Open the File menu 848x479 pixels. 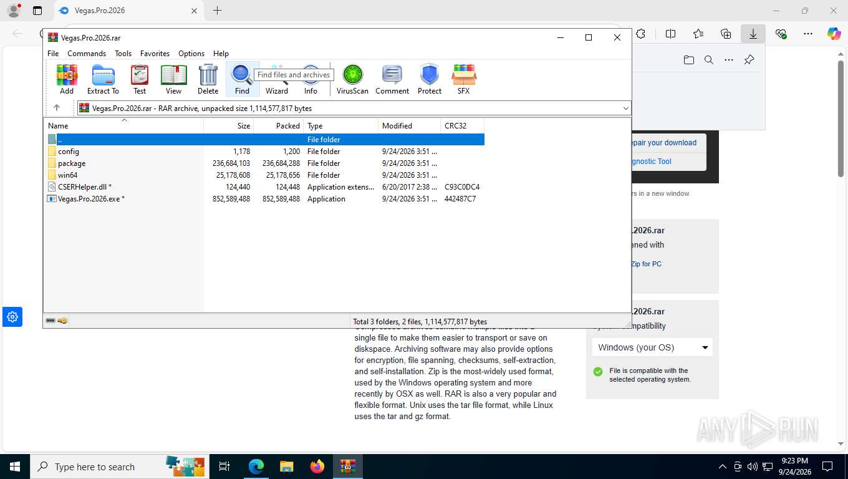coord(53,54)
